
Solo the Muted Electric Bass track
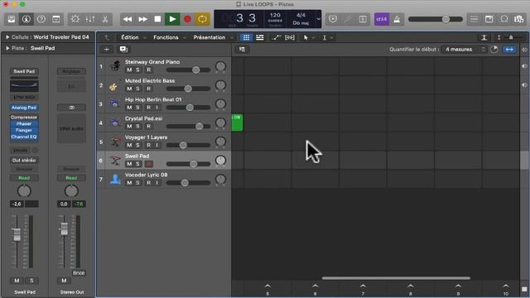pyautogui.click(x=137, y=89)
